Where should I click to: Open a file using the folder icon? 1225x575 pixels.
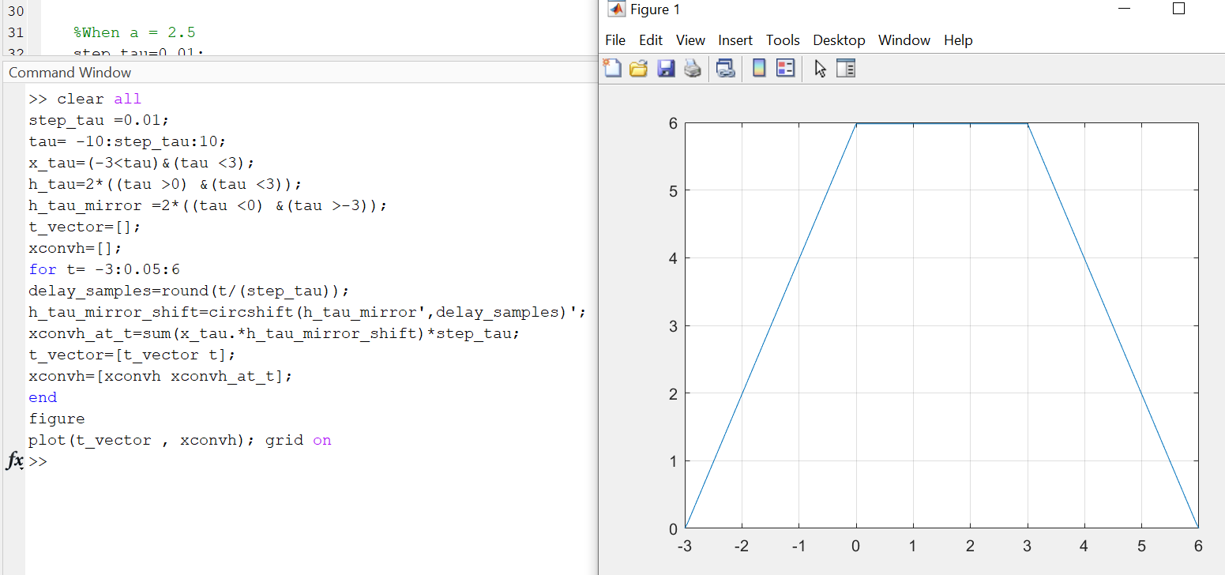pos(640,68)
